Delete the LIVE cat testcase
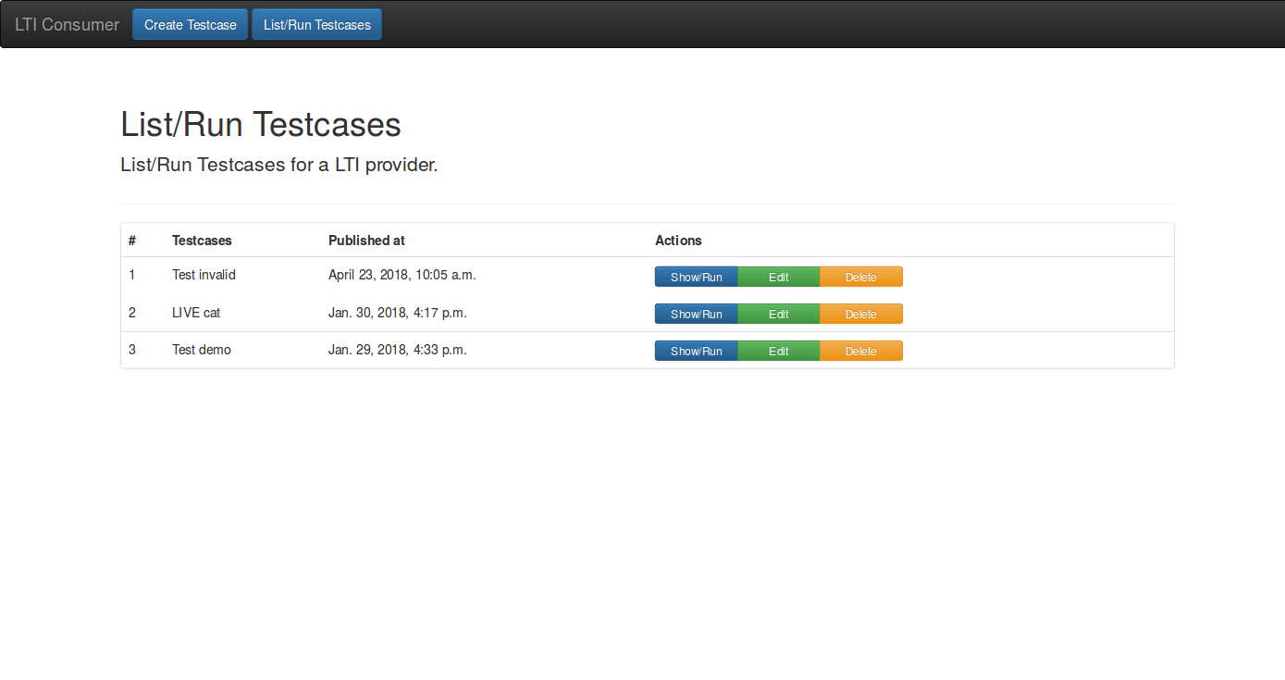Viewport: 1285px width, 680px height. [861, 314]
